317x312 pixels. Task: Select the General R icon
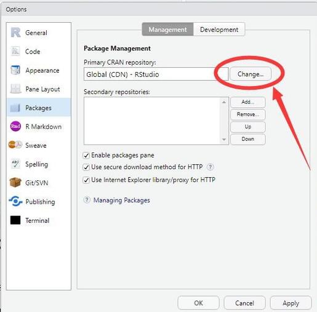pyautogui.click(x=15, y=33)
